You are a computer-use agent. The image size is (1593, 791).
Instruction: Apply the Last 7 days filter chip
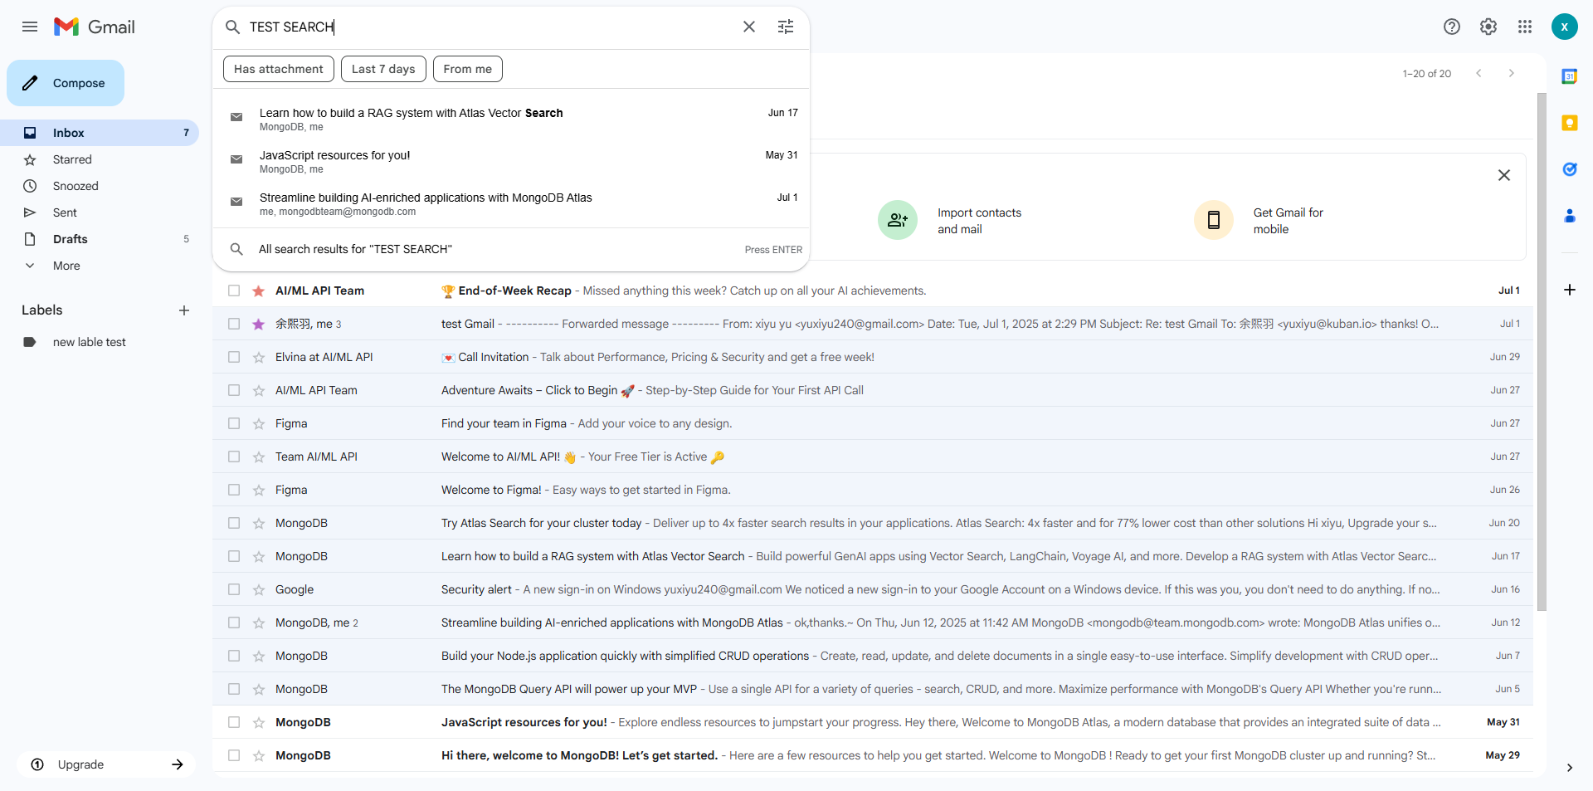[383, 69]
